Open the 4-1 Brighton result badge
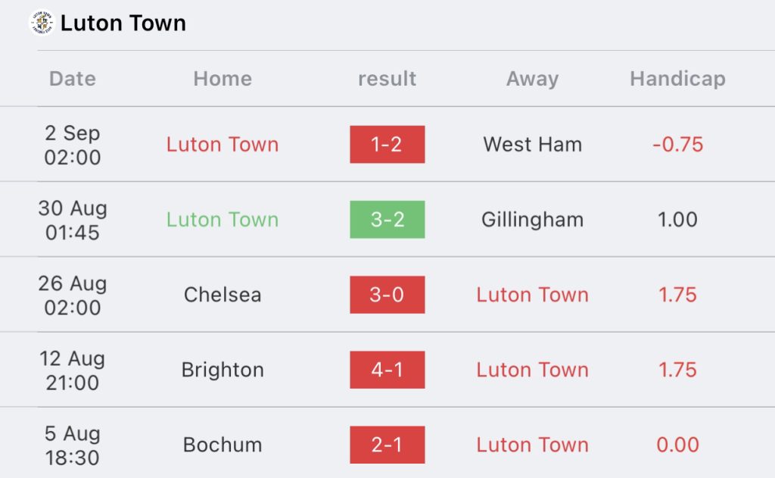775x478 pixels. [x=387, y=370]
